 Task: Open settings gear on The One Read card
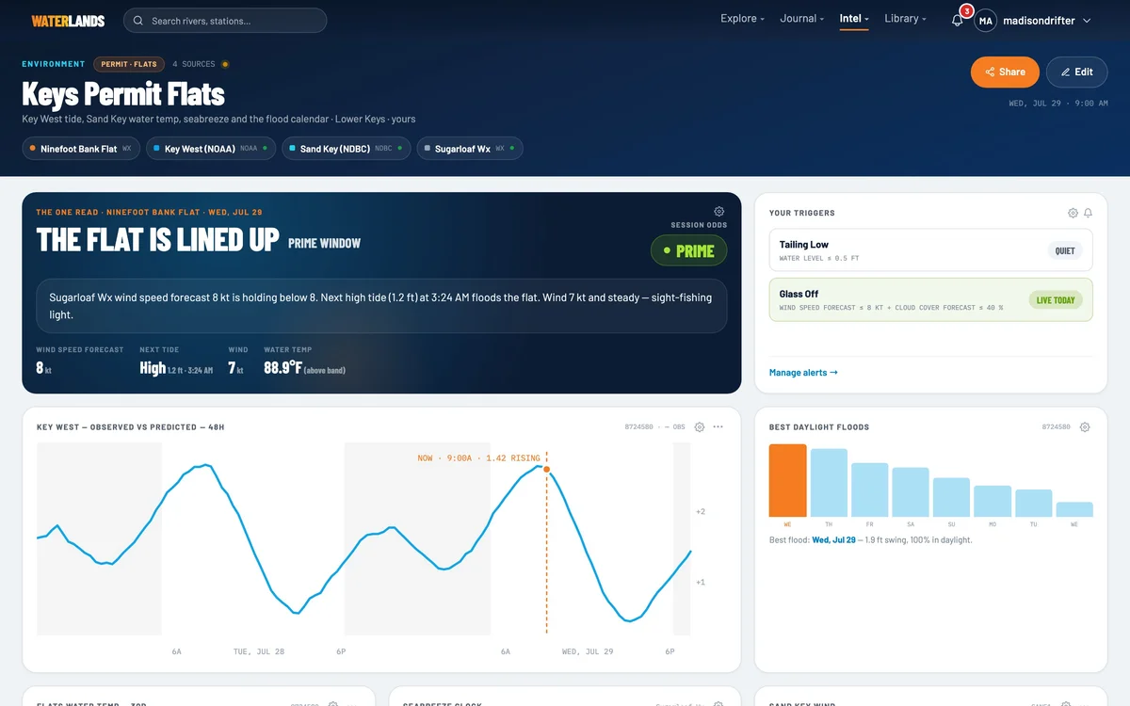[x=719, y=212]
